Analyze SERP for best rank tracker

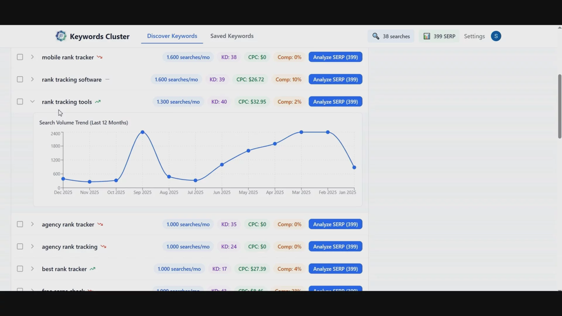[x=335, y=269]
